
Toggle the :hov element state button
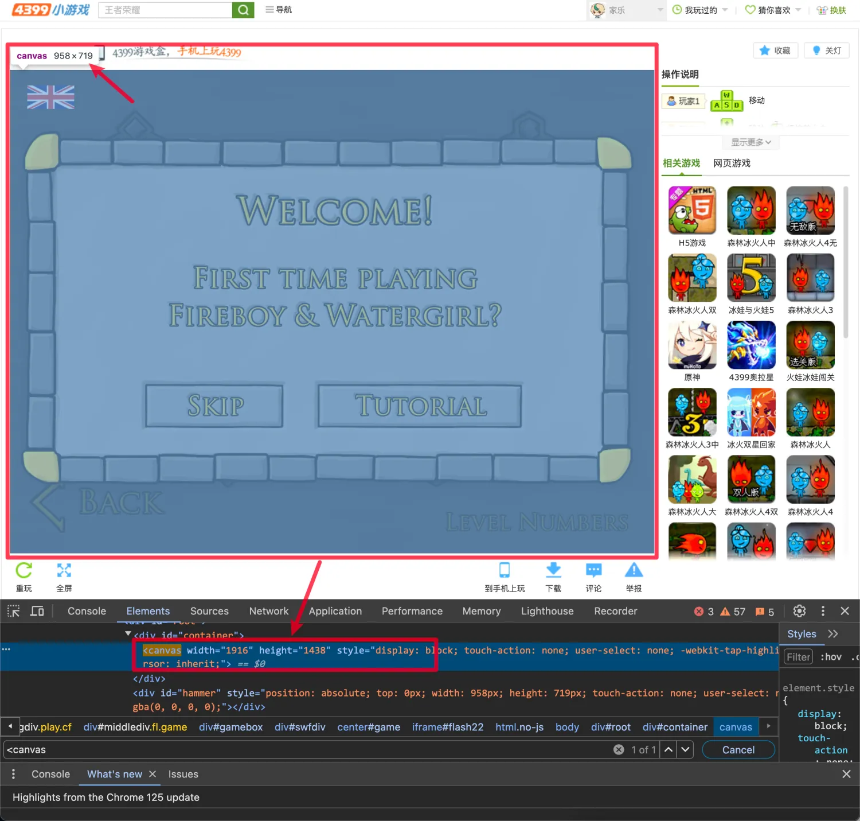pyautogui.click(x=831, y=657)
